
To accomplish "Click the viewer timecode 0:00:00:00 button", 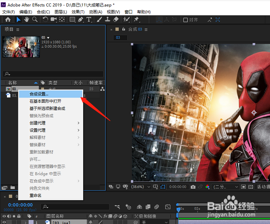I will [x=178, y=187].
